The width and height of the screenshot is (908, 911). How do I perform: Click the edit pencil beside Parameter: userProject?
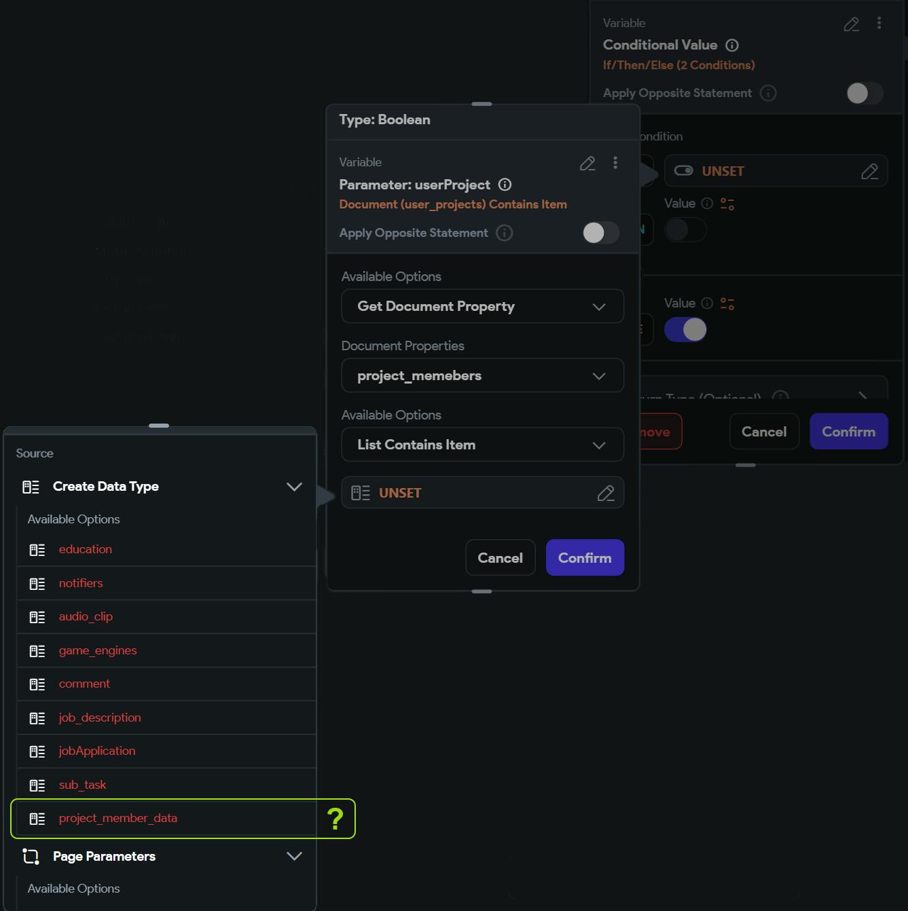click(587, 164)
